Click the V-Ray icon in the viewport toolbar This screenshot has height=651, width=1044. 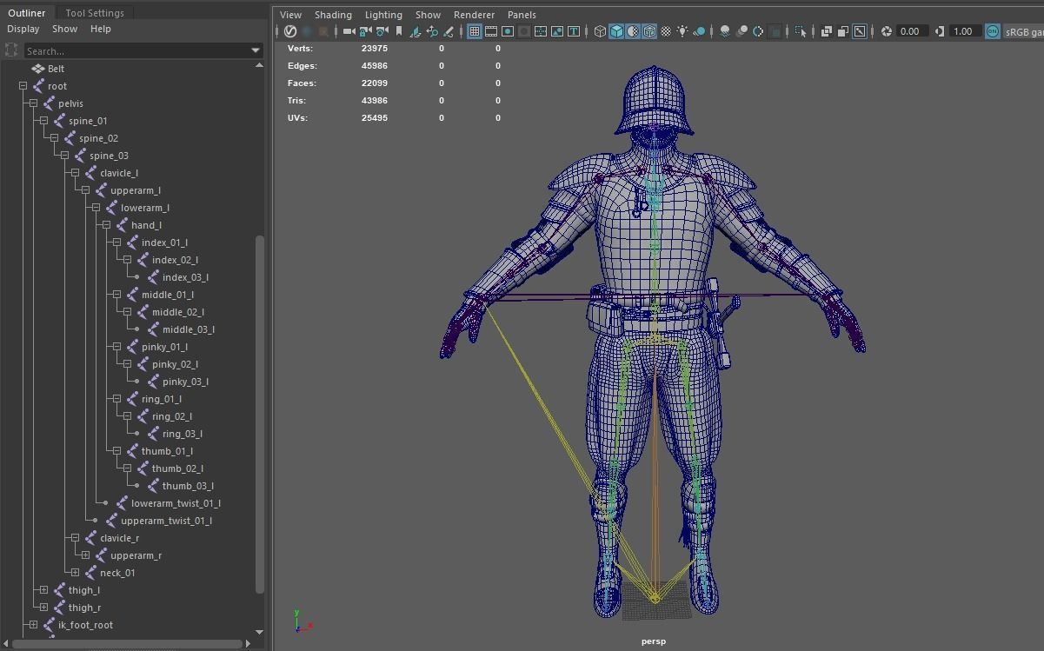coord(292,31)
